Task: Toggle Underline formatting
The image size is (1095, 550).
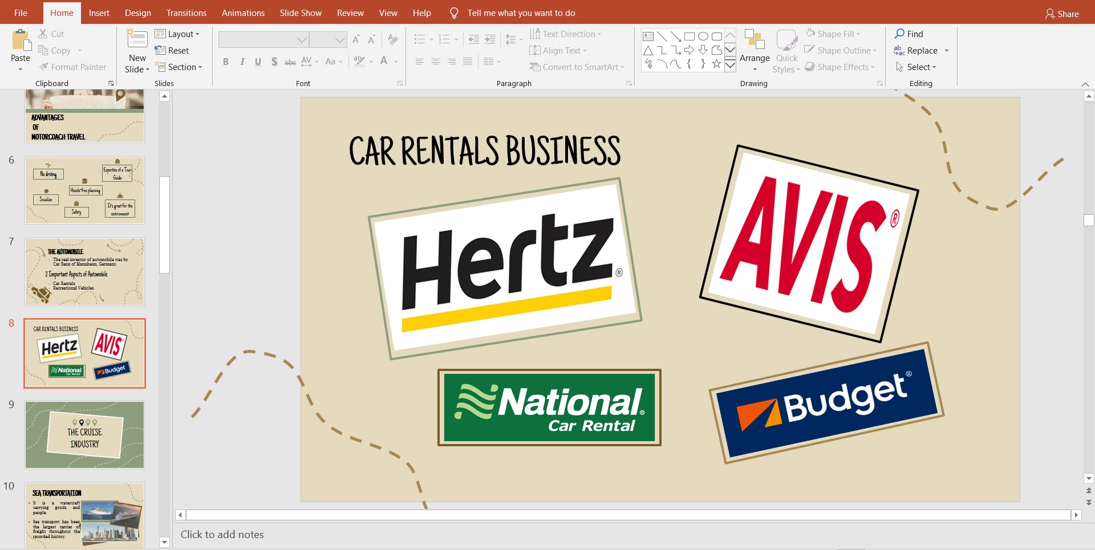Action: point(258,62)
